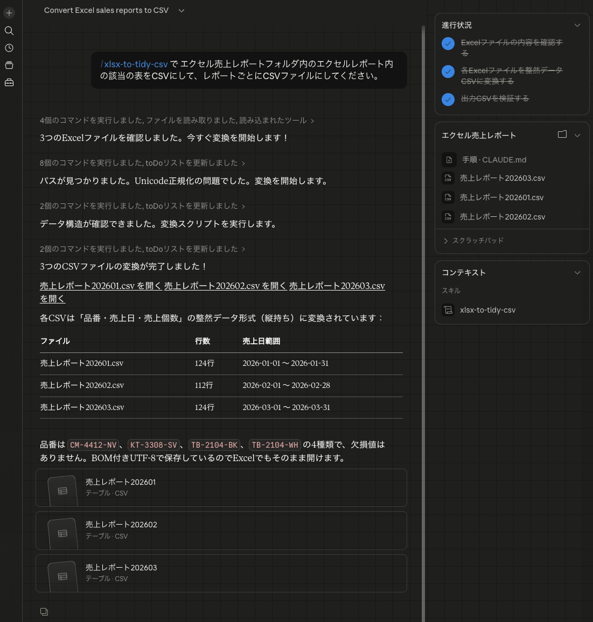Screen dimensions: 593x622
Task: Open the 売上レポート202603 table card
Action: [221, 573]
